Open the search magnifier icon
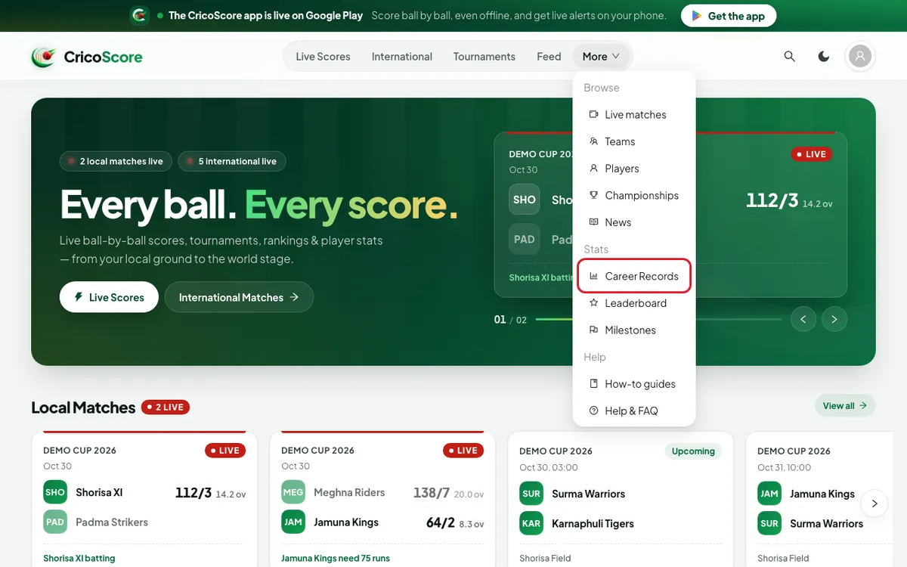The width and height of the screenshot is (907, 567). [790, 57]
